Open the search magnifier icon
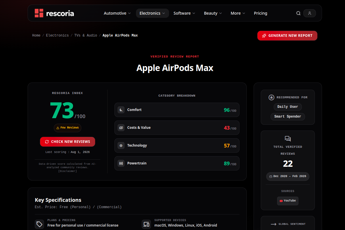345x230 pixels. [x=298, y=13]
